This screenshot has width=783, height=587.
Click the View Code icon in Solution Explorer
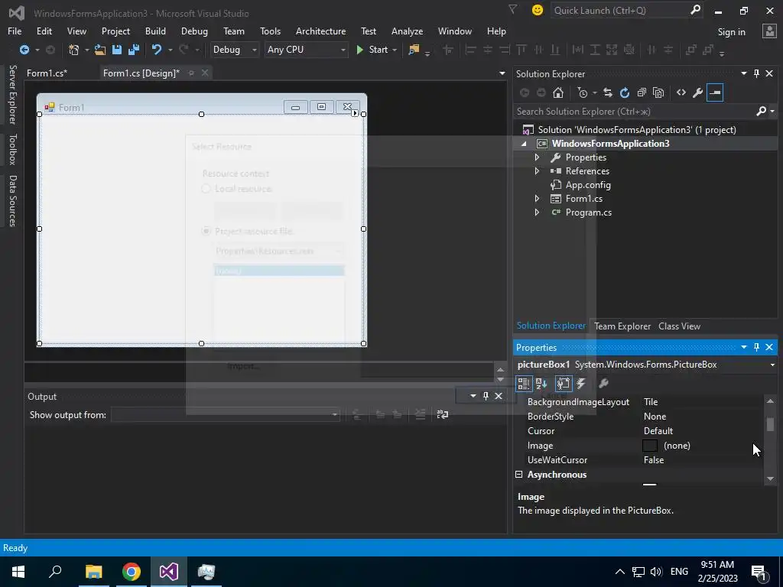click(681, 92)
